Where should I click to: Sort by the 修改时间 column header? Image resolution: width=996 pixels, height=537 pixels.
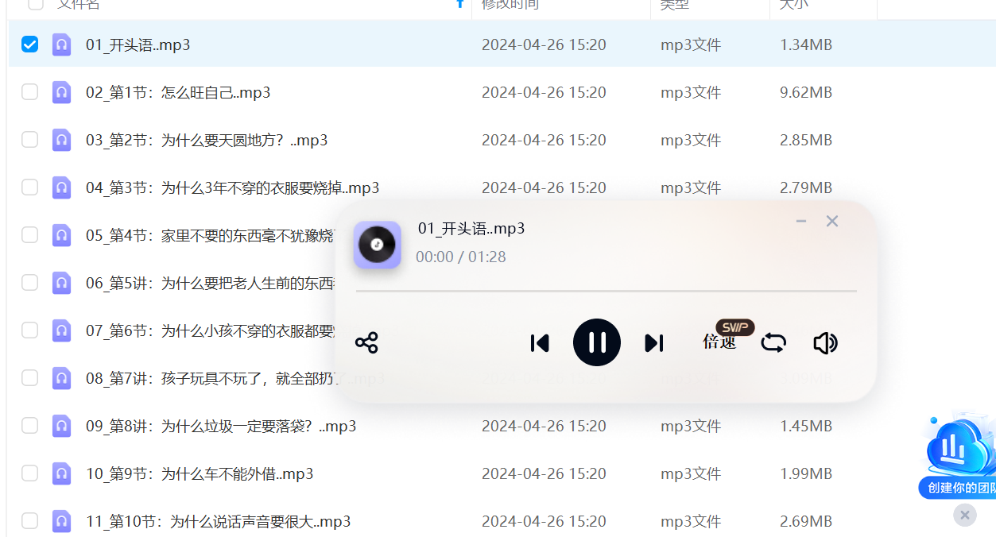pyautogui.click(x=510, y=5)
